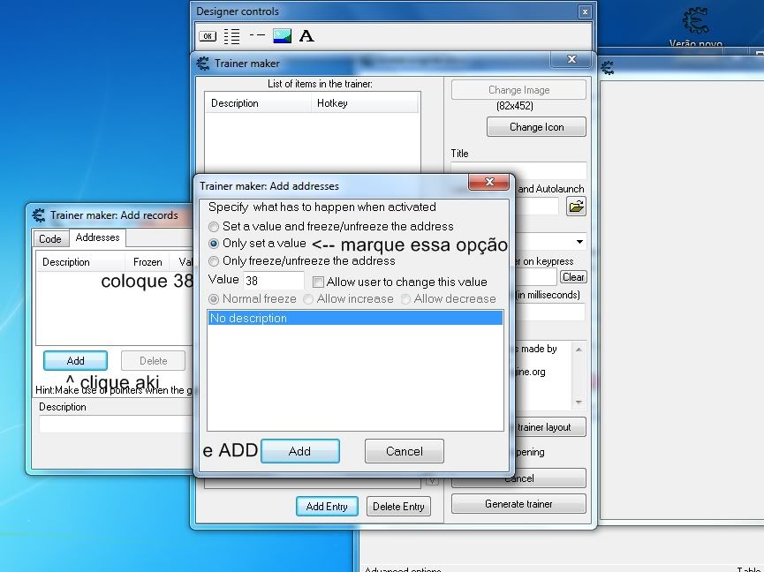Expand the dropdown arrow in Trainer maker
Image resolution: width=764 pixels, height=572 pixels.
579,242
